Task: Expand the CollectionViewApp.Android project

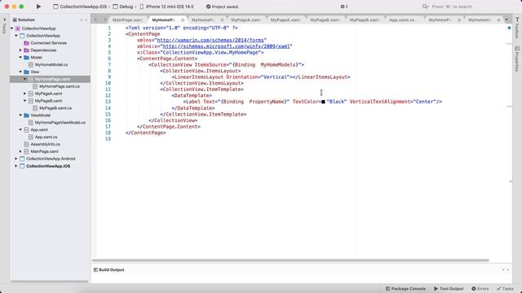Action: pos(16,159)
